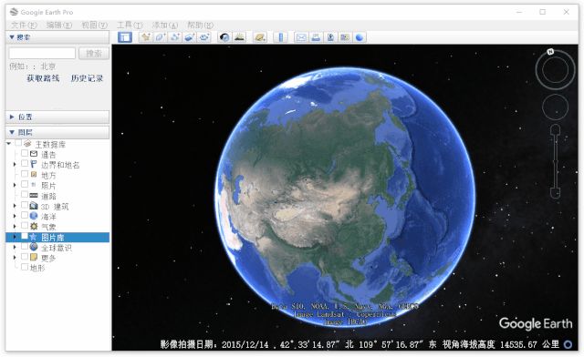This screenshot has width=584, height=357.
Task: Check the 照片 layer checkbox
Action: pos(25,184)
